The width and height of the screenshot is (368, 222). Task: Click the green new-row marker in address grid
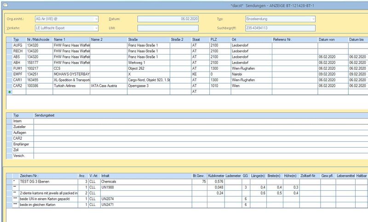(9, 92)
